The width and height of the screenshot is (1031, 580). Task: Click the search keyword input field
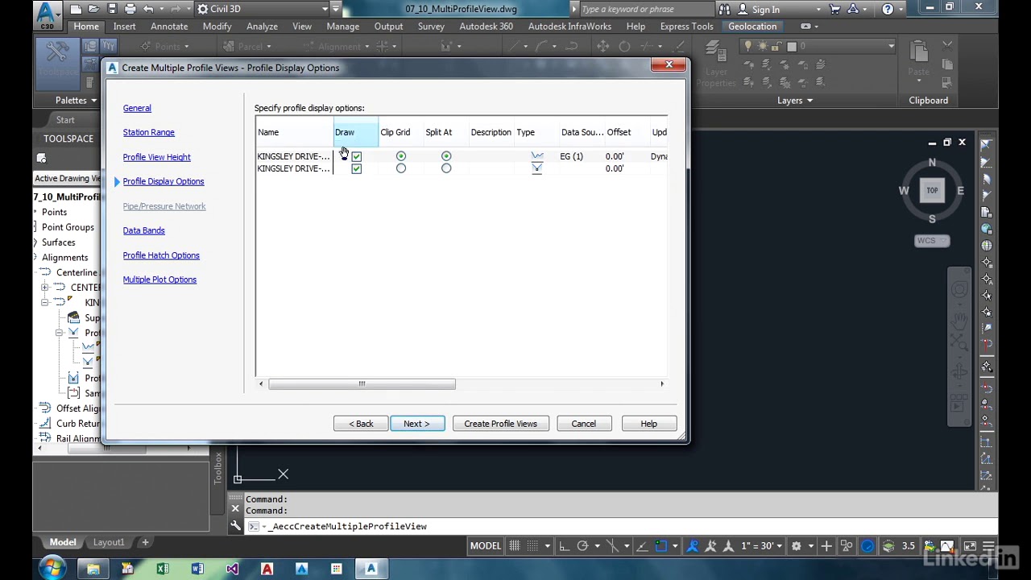646,9
